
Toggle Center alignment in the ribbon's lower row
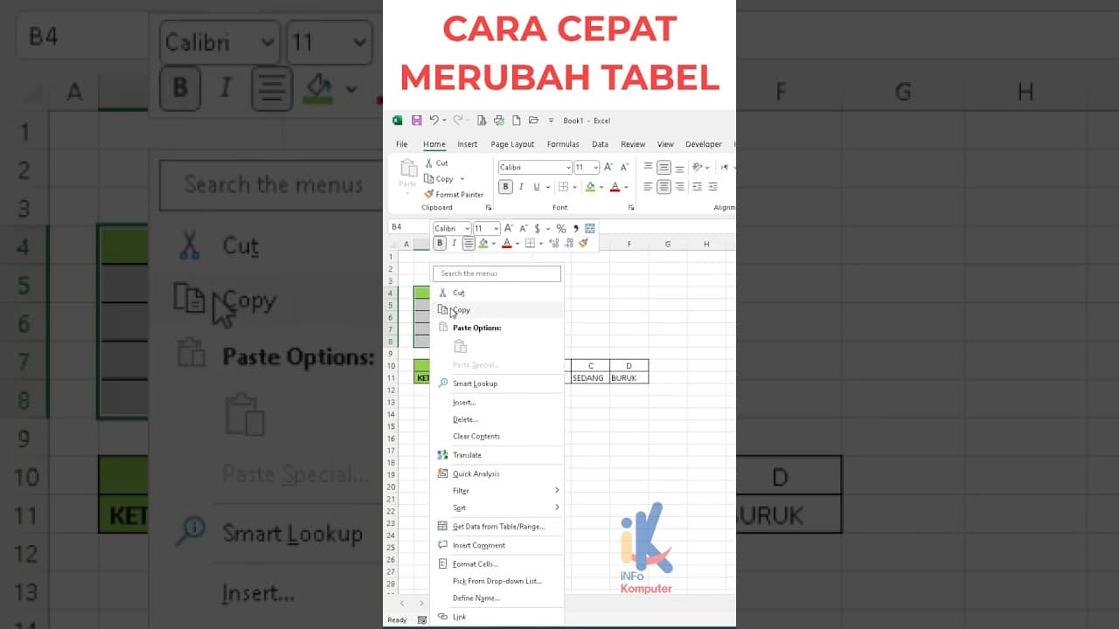click(664, 187)
